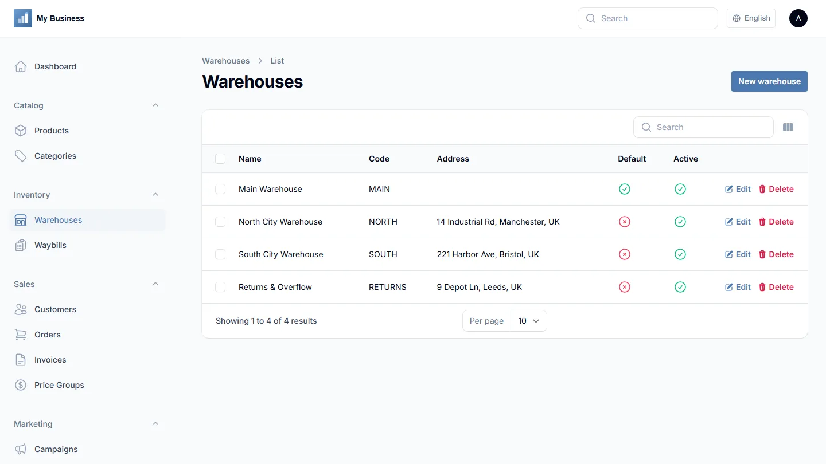The image size is (826, 464).
Task: Click the Price Groups dollar icon
Action: click(21, 385)
